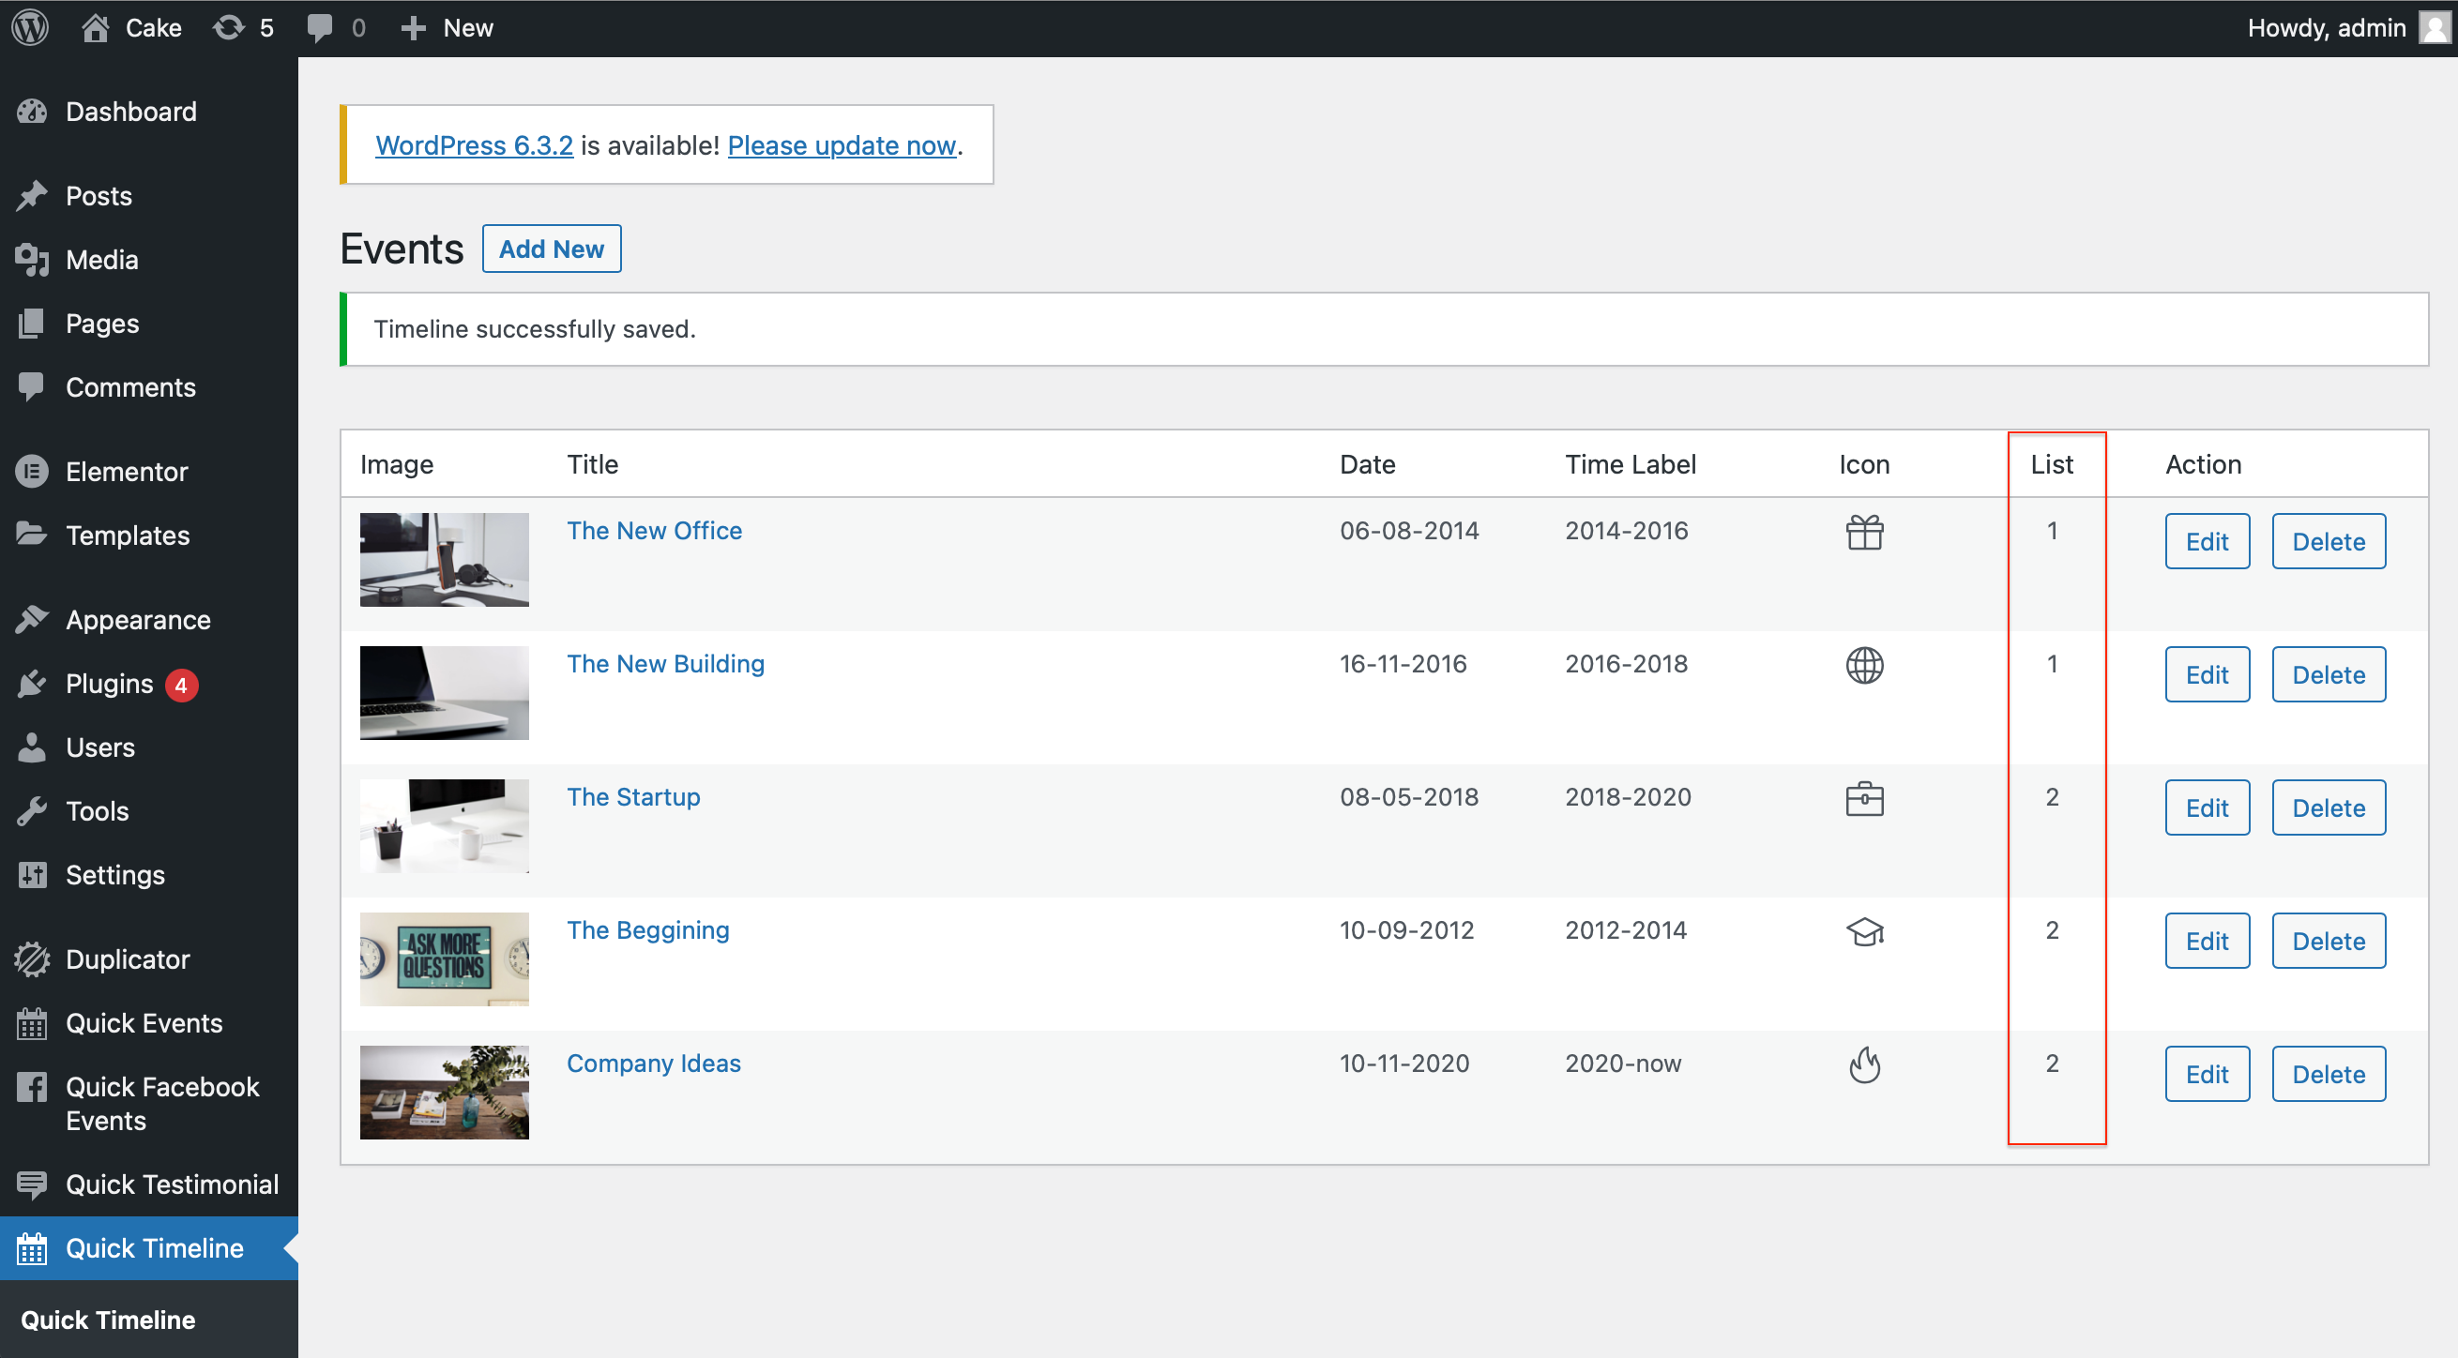Image resolution: width=2458 pixels, height=1358 pixels.
Task: Click the admin user avatar icon
Action: click(2435, 27)
